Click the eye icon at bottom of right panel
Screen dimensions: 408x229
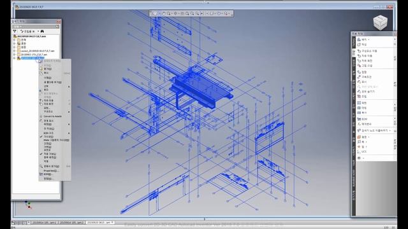[x=359, y=158]
